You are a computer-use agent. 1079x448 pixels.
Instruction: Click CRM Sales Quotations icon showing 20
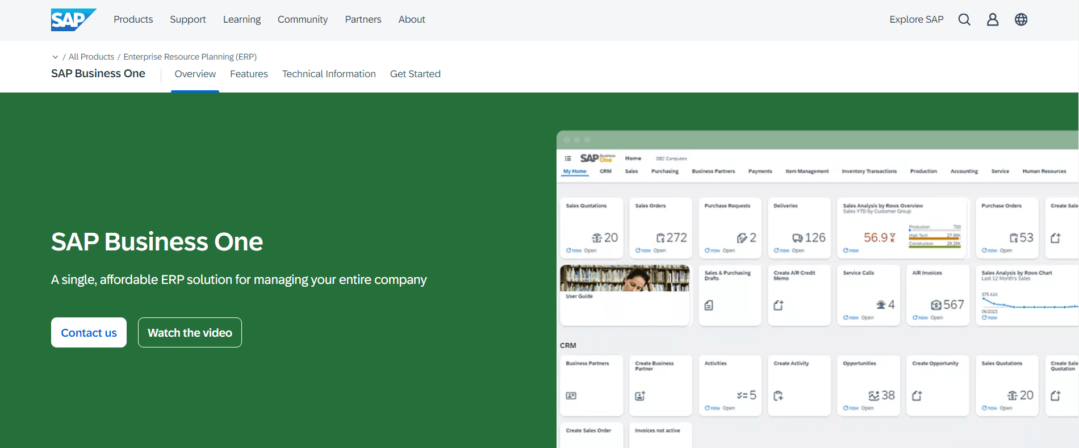click(1013, 395)
